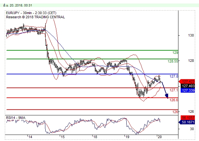This screenshot has height=141, width=199.
Task: Click the blue price tag 127.339
Action: (x=188, y=90)
